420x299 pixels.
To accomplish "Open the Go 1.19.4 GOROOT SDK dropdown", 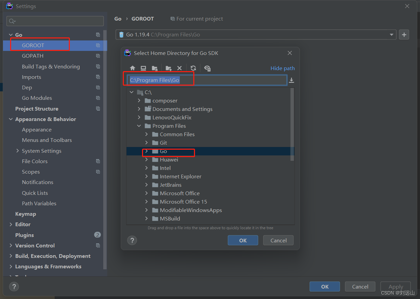I will click(256, 34).
